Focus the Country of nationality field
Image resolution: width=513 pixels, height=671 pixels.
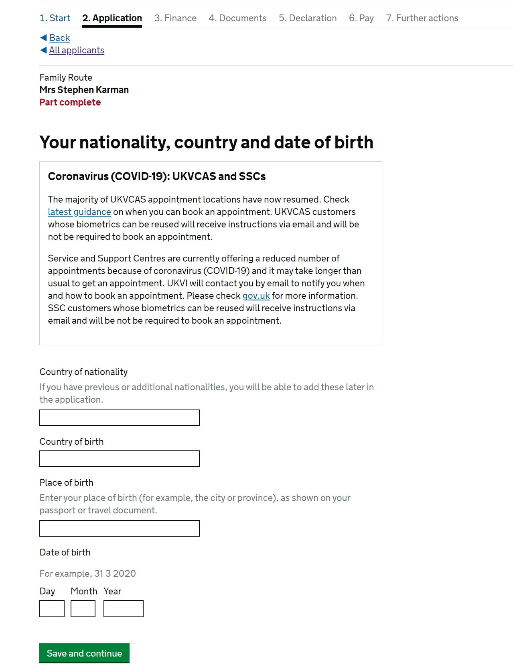[x=120, y=418]
